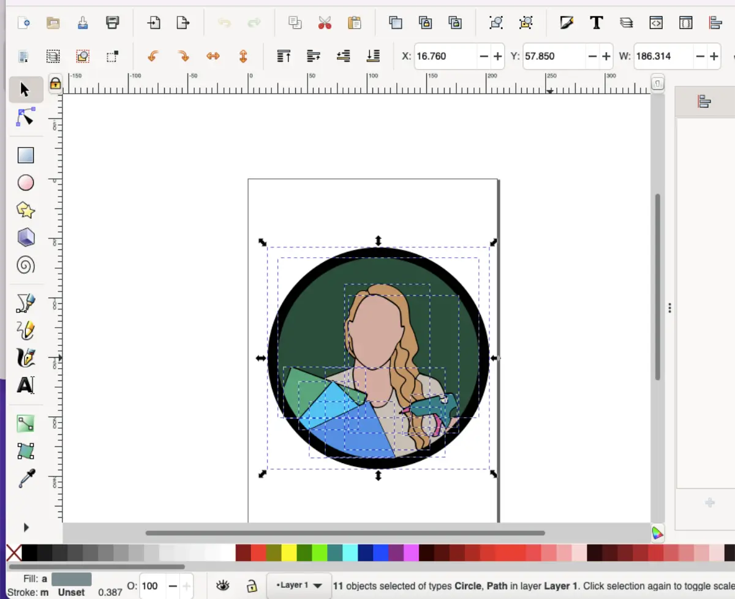Click the no-color X in palette
The width and height of the screenshot is (735, 599).
13,553
